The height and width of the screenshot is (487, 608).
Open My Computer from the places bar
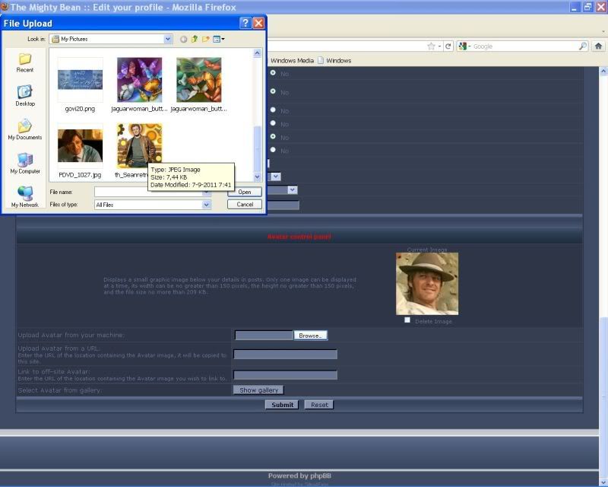tap(25, 164)
